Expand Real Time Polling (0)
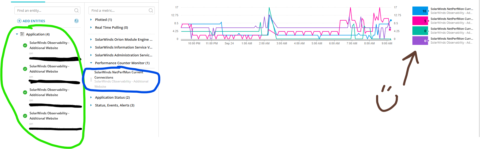The width and height of the screenshot is (480, 149). click(91, 27)
